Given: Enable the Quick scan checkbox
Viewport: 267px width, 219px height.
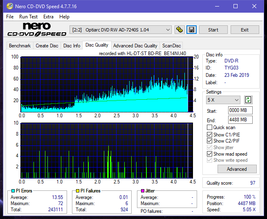Looking at the screenshot, I should [x=209, y=127].
